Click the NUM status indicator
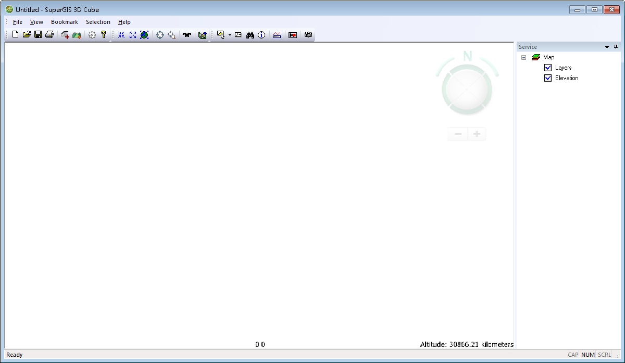Image resolution: width=625 pixels, height=363 pixels. [588, 355]
